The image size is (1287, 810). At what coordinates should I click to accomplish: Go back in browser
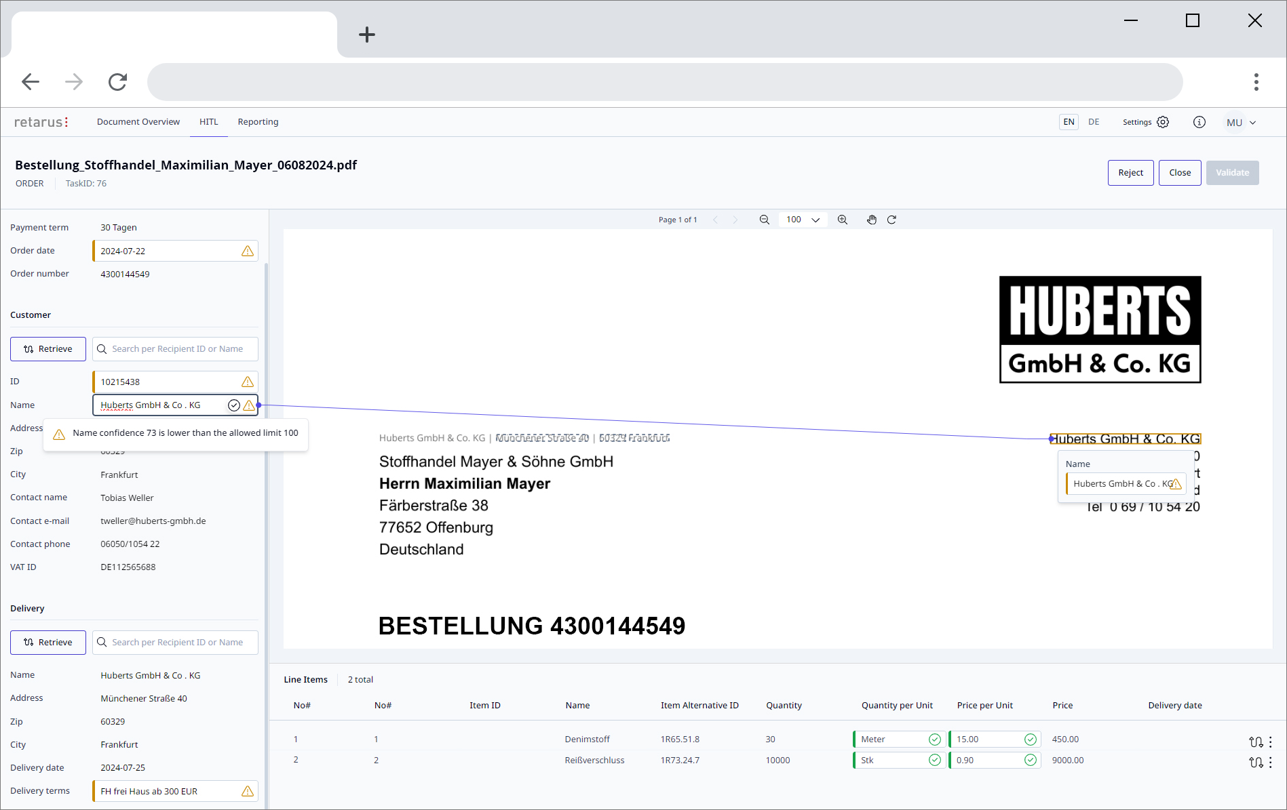[x=31, y=82]
